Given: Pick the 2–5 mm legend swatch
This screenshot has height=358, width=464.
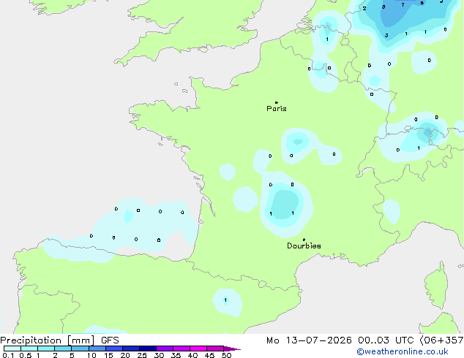Looking at the screenshot, I should coord(63,349).
